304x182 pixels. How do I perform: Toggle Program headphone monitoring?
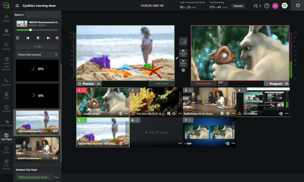click(x=267, y=84)
